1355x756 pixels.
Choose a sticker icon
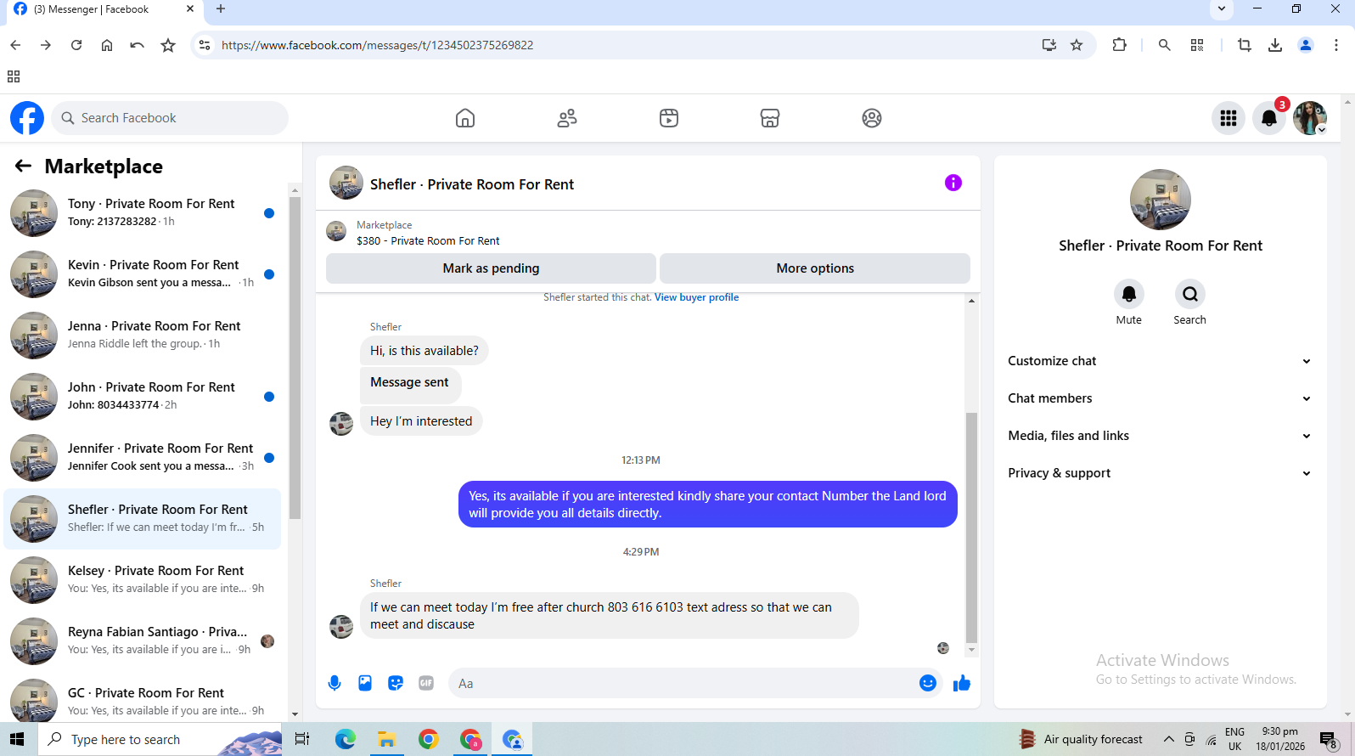point(396,683)
